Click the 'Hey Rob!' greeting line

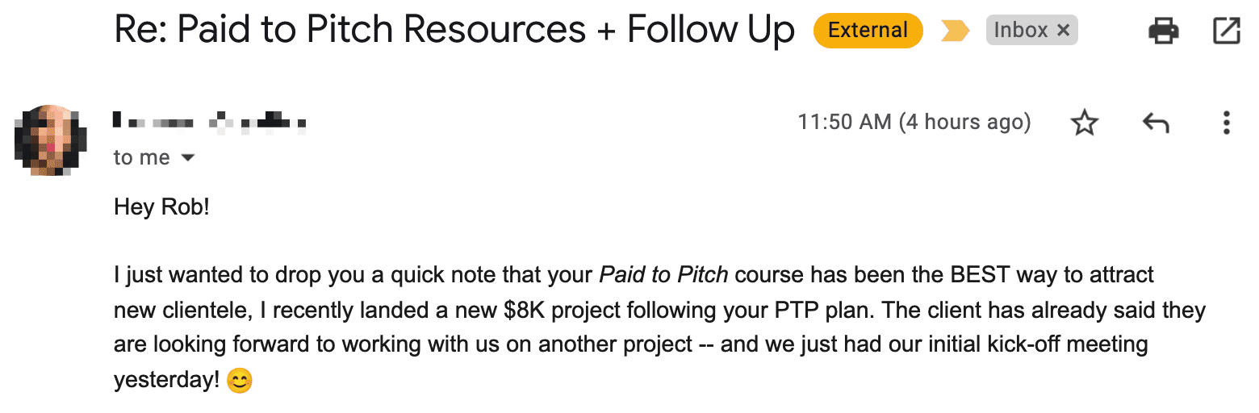pos(161,206)
